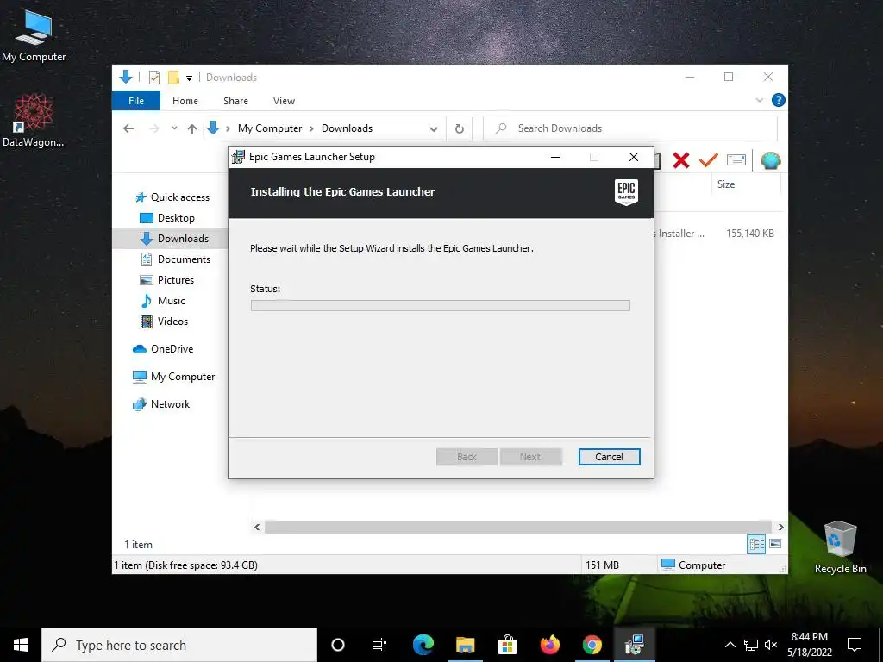Screen dimensions: 883x662
Task: Open Quick Access Toolbar customize dropdown
Action: point(189,78)
